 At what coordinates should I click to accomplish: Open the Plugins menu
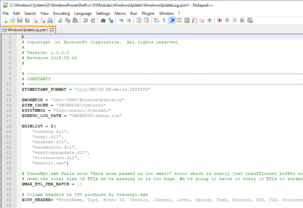[x=148, y=13]
